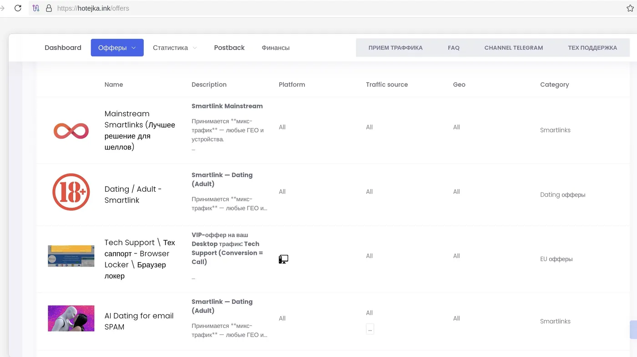Expand the Статистика dropdown chevron
This screenshot has height=357, width=637.
pos(195,48)
